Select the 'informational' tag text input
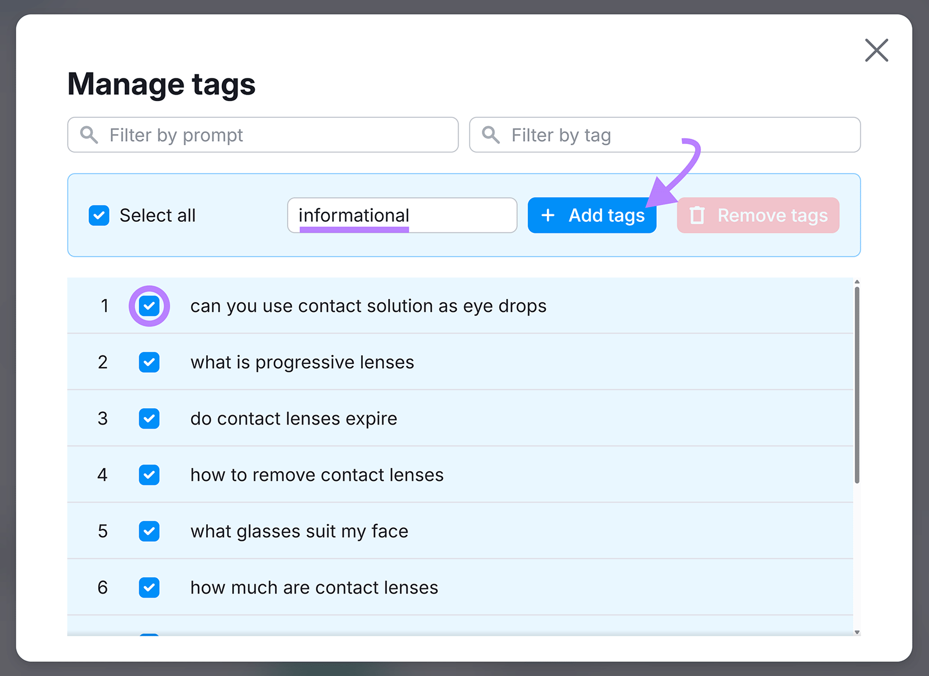This screenshot has height=676, width=929. pos(402,215)
